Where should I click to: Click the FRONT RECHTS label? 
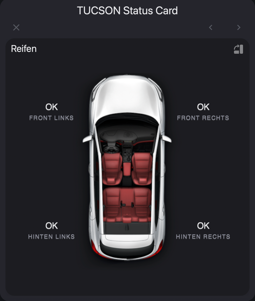[x=203, y=118]
